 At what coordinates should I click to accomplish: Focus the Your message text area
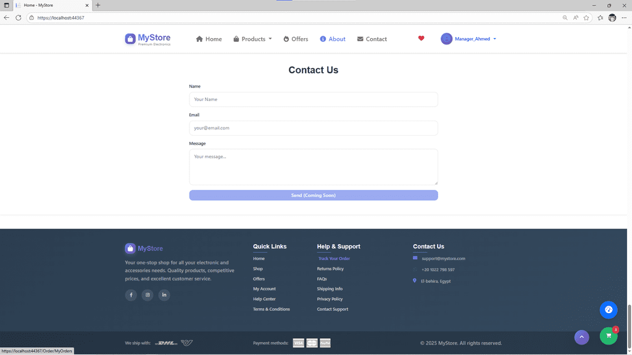tap(314, 167)
